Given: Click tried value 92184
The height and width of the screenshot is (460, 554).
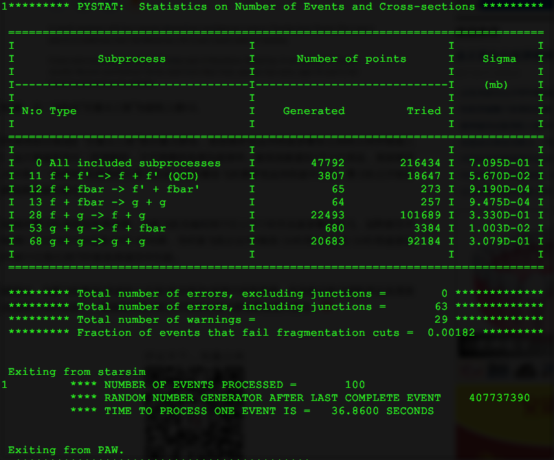Looking at the screenshot, I should coord(423,242).
